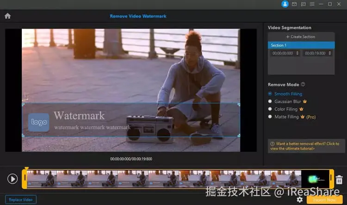The height and width of the screenshot is (205, 347).
Task: Minimize the application window
Action: [321, 4]
